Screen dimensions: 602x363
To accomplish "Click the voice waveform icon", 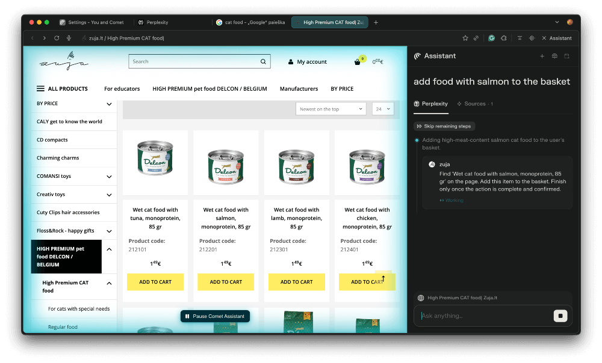I will [532, 38].
